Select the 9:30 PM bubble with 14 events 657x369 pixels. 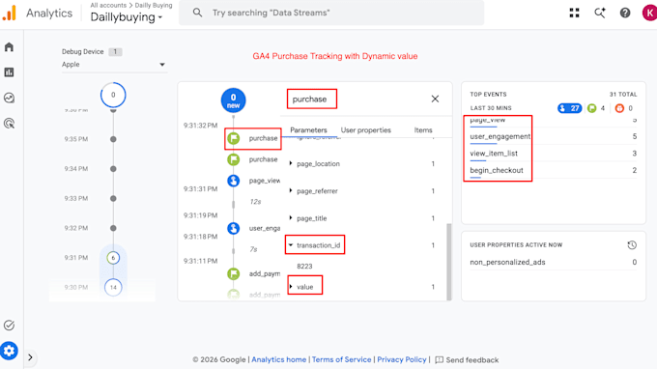click(113, 287)
